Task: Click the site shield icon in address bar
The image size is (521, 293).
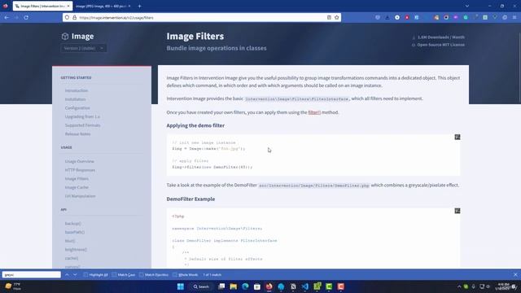Action: 67,17
